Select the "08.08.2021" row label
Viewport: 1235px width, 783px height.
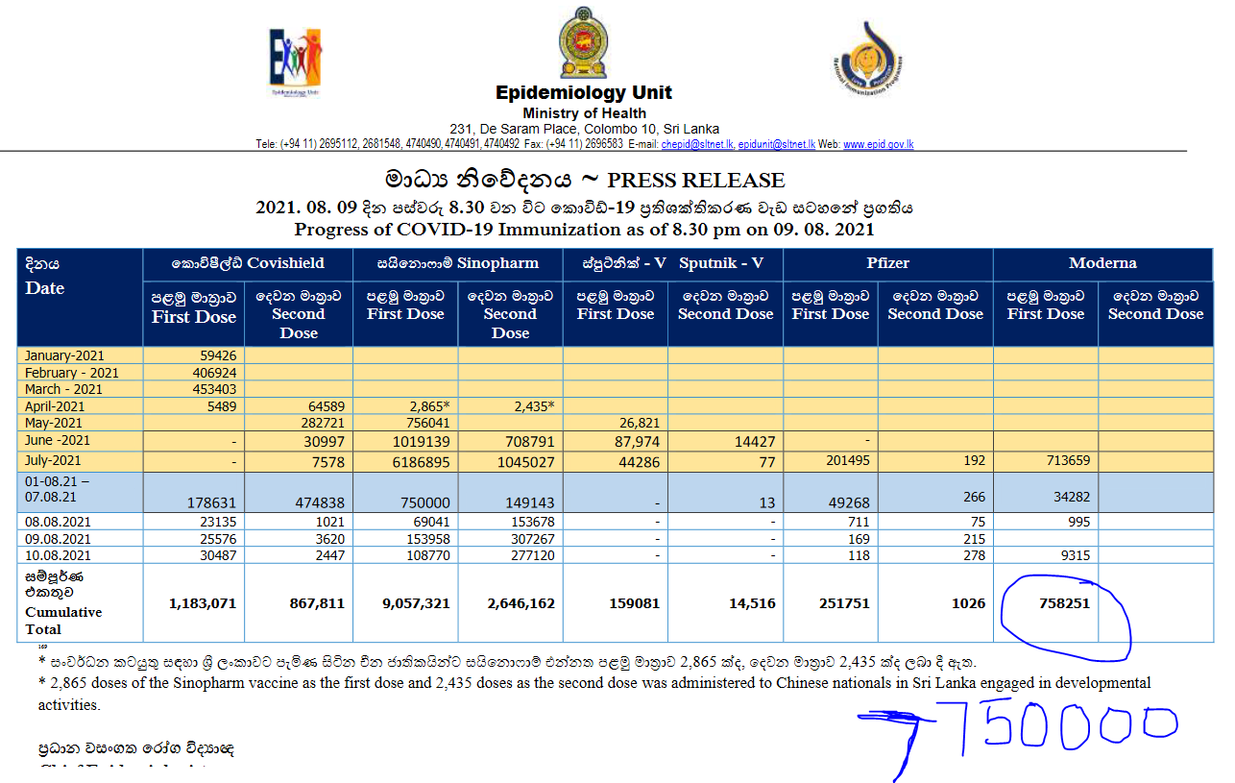[59, 523]
